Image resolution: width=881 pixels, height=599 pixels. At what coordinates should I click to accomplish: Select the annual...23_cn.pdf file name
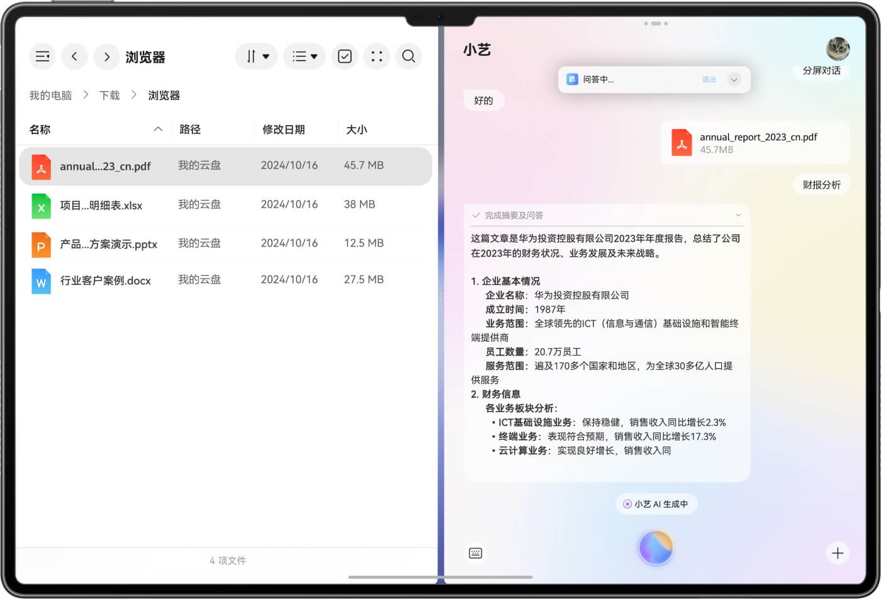[x=105, y=166]
